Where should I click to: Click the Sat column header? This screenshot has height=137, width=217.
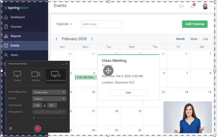[x=201, y=47]
